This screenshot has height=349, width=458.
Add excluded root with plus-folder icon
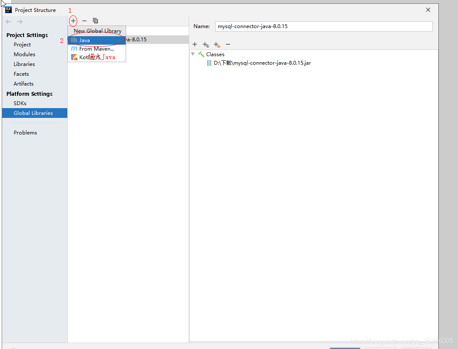(x=217, y=45)
